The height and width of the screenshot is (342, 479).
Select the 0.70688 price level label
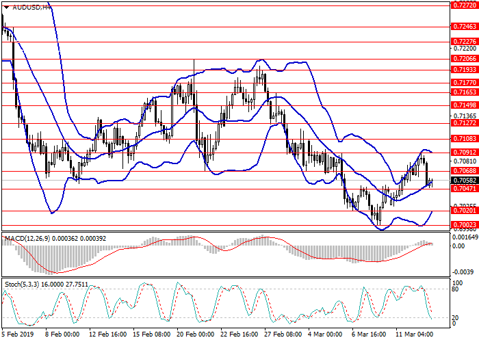point(463,170)
